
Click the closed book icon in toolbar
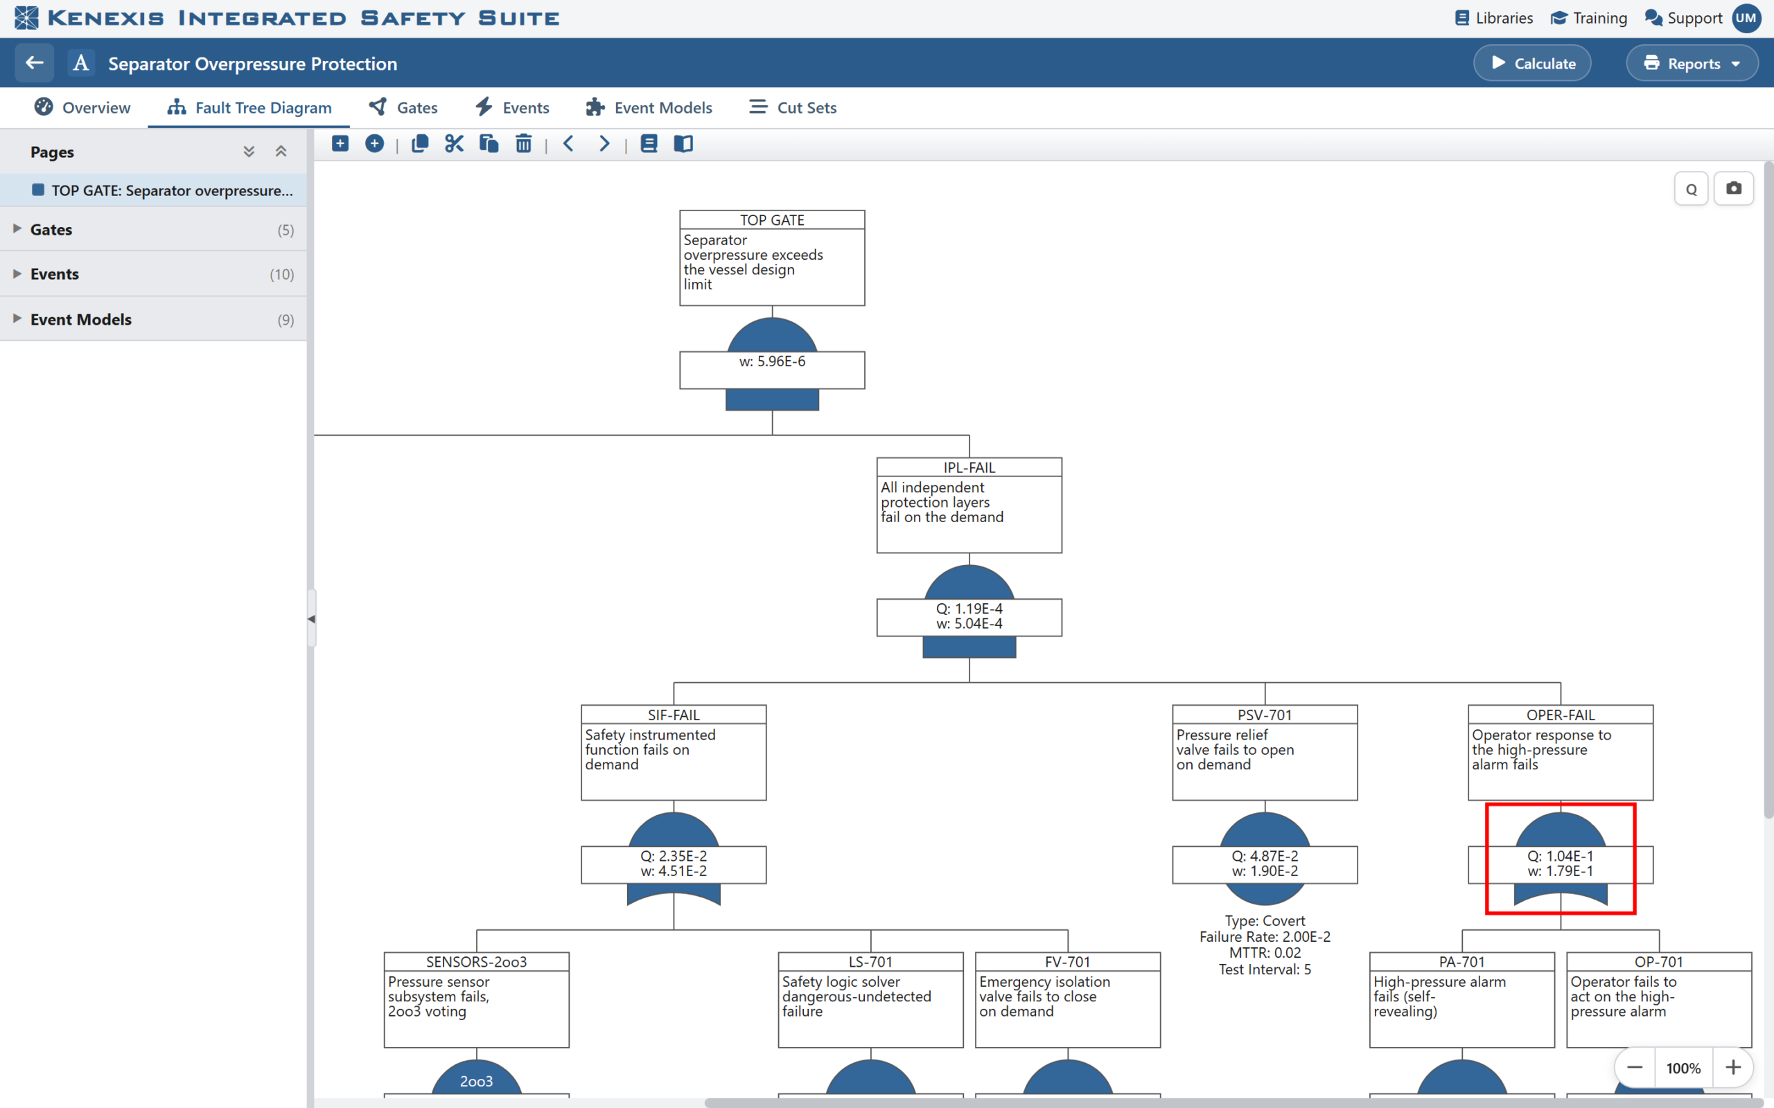(649, 143)
